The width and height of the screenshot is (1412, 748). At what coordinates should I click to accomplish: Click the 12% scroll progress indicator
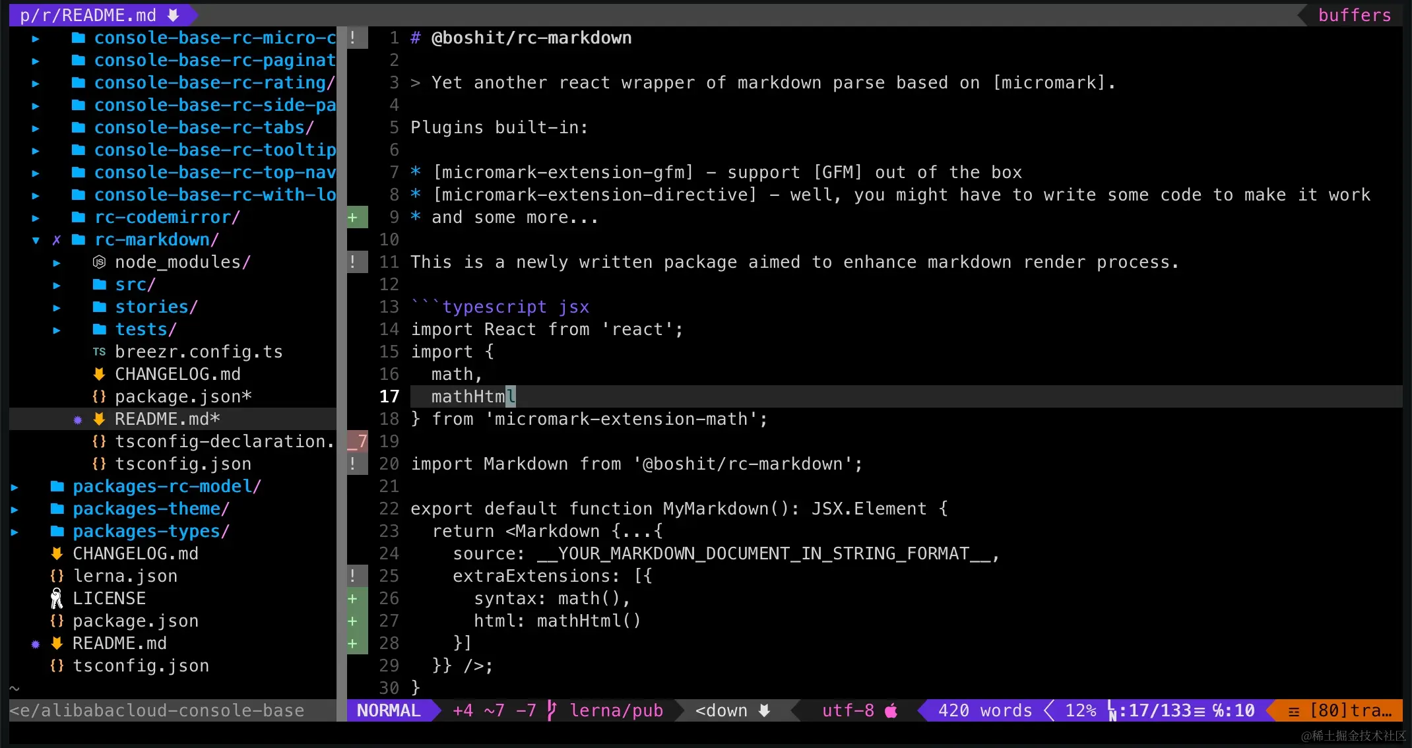[x=1080, y=710]
